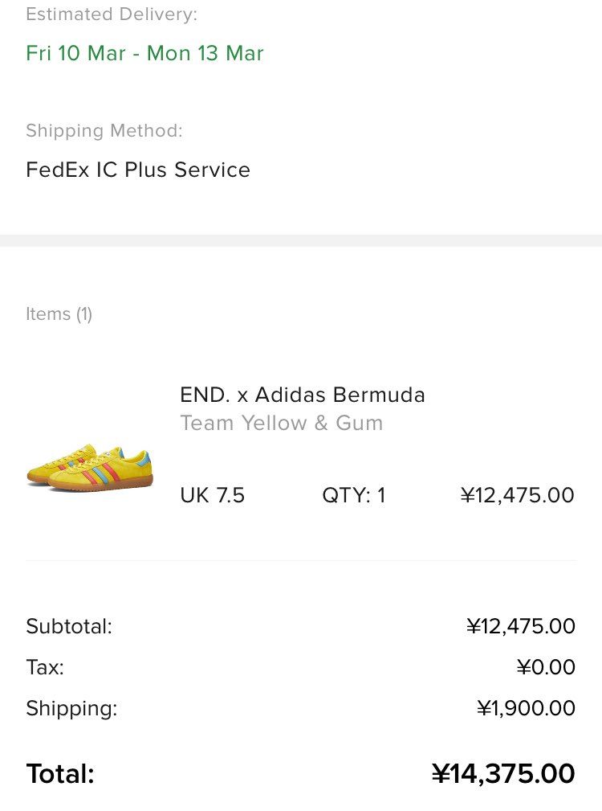Click the Items (1) section header
The image size is (602, 811).
click(59, 314)
